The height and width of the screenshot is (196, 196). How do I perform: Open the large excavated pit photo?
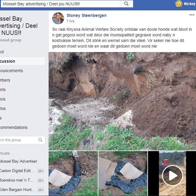pyautogui.click(x=122, y=101)
